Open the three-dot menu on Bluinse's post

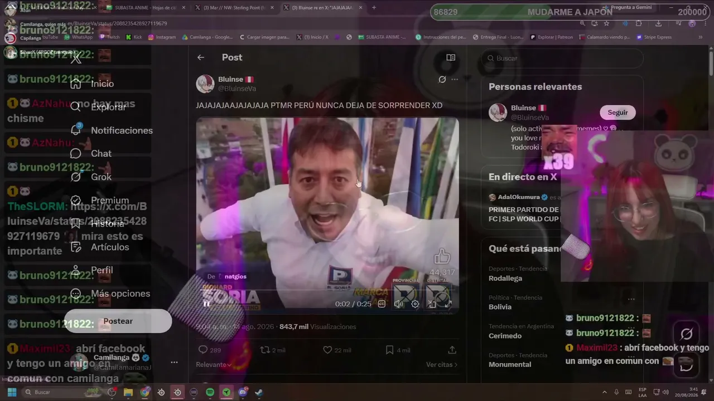tap(455, 80)
